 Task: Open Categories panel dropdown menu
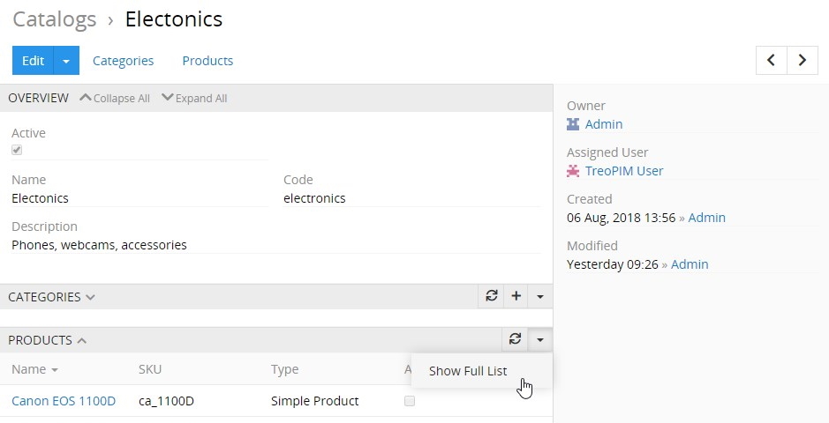[540, 297]
